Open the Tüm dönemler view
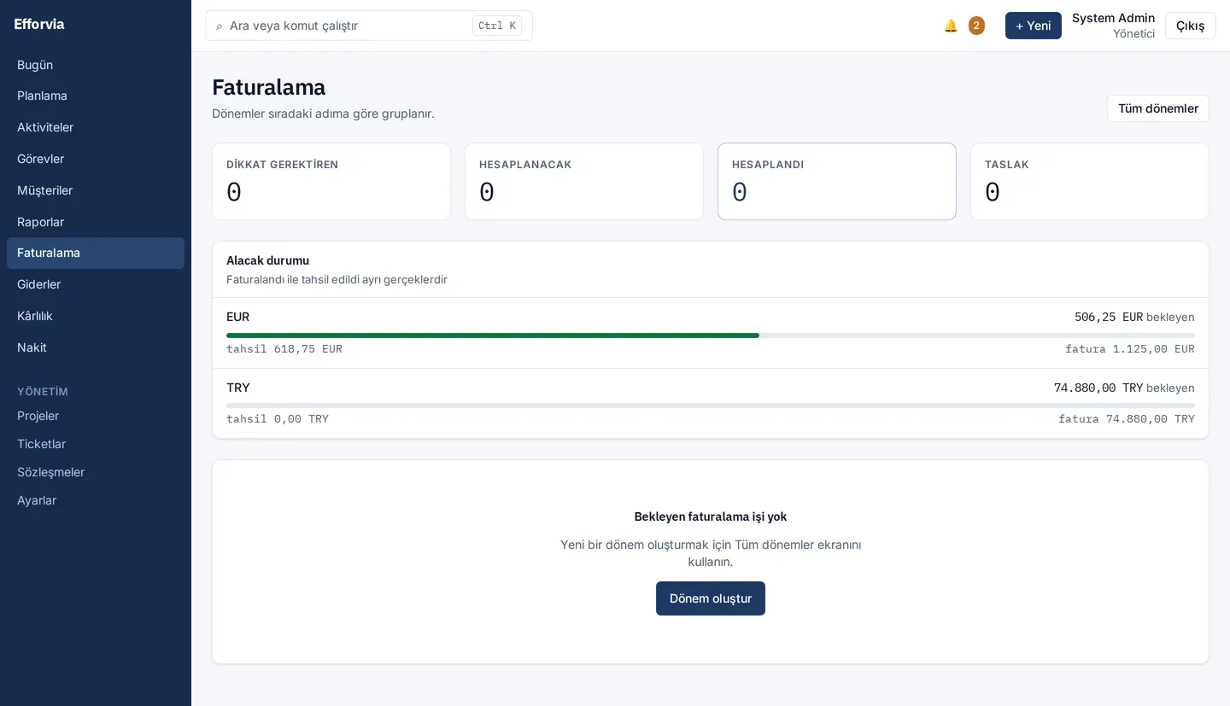Image resolution: width=1230 pixels, height=706 pixels. point(1158,108)
